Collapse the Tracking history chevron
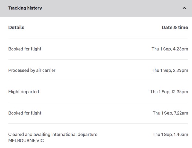The height and width of the screenshot is (148, 192). pos(184,8)
